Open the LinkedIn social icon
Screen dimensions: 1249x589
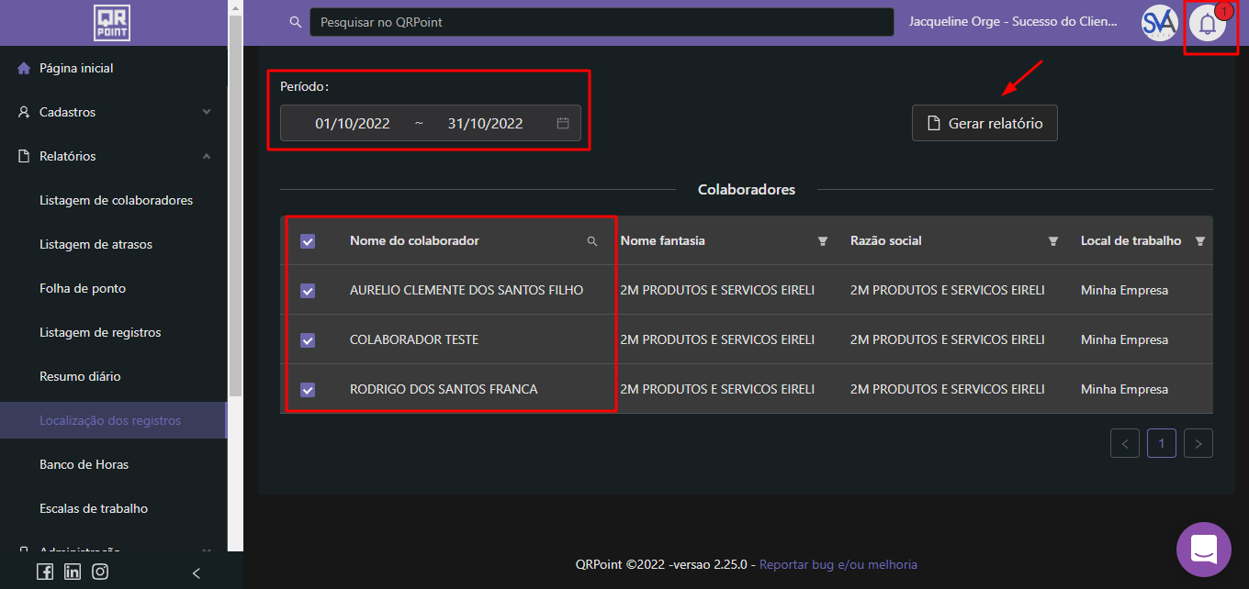coord(73,572)
